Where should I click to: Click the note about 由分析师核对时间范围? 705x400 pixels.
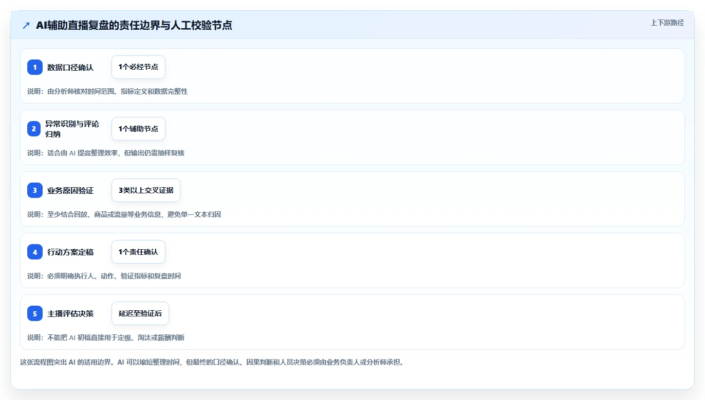point(107,91)
